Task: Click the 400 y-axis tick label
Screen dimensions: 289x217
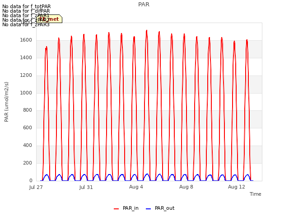Action: click(28, 146)
